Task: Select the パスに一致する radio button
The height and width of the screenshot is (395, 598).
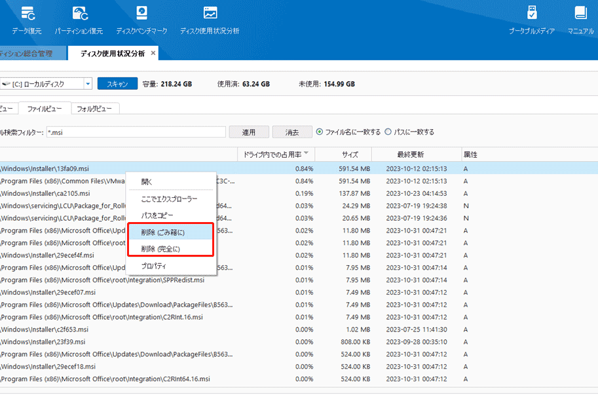Action: (388, 132)
